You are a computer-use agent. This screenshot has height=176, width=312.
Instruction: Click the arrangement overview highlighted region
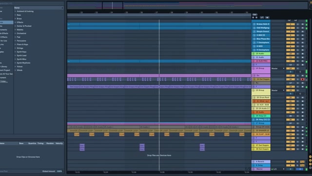tap(113, 5)
